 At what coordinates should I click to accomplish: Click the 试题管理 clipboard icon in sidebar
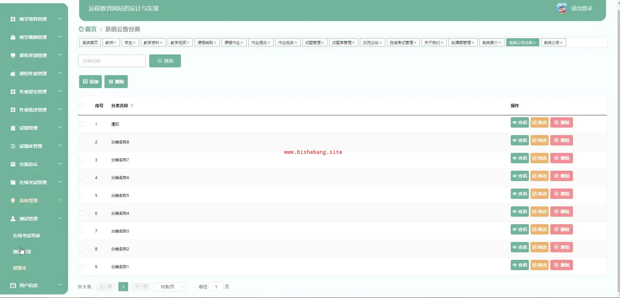[13, 128]
